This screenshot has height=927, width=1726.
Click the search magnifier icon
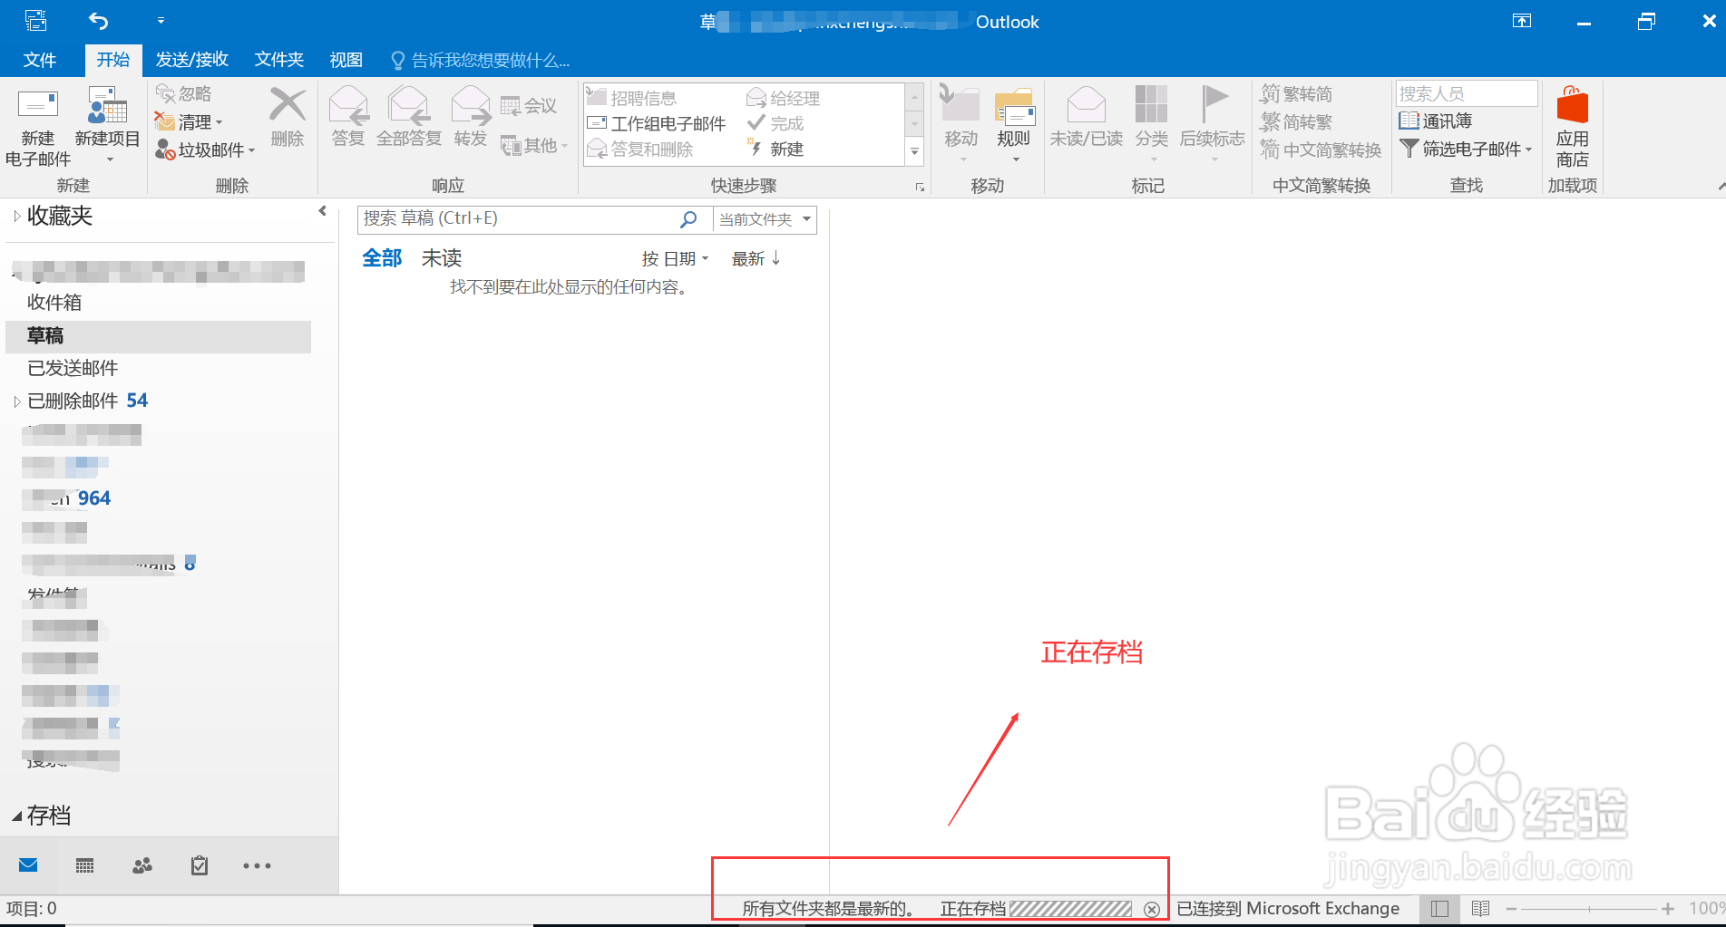[x=688, y=218]
